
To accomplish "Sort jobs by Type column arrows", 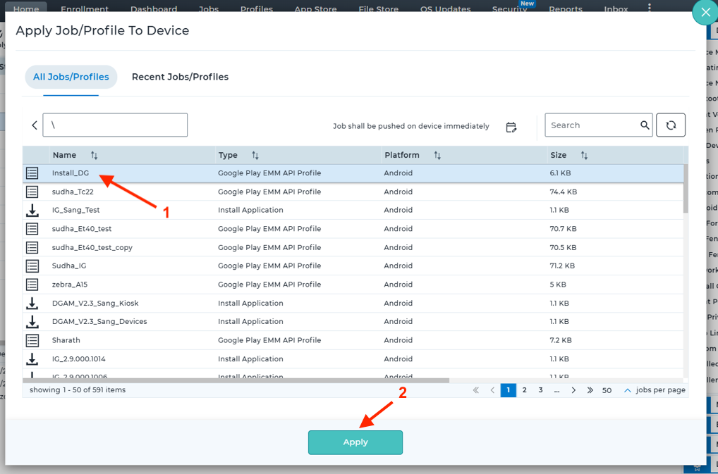I will coord(255,155).
